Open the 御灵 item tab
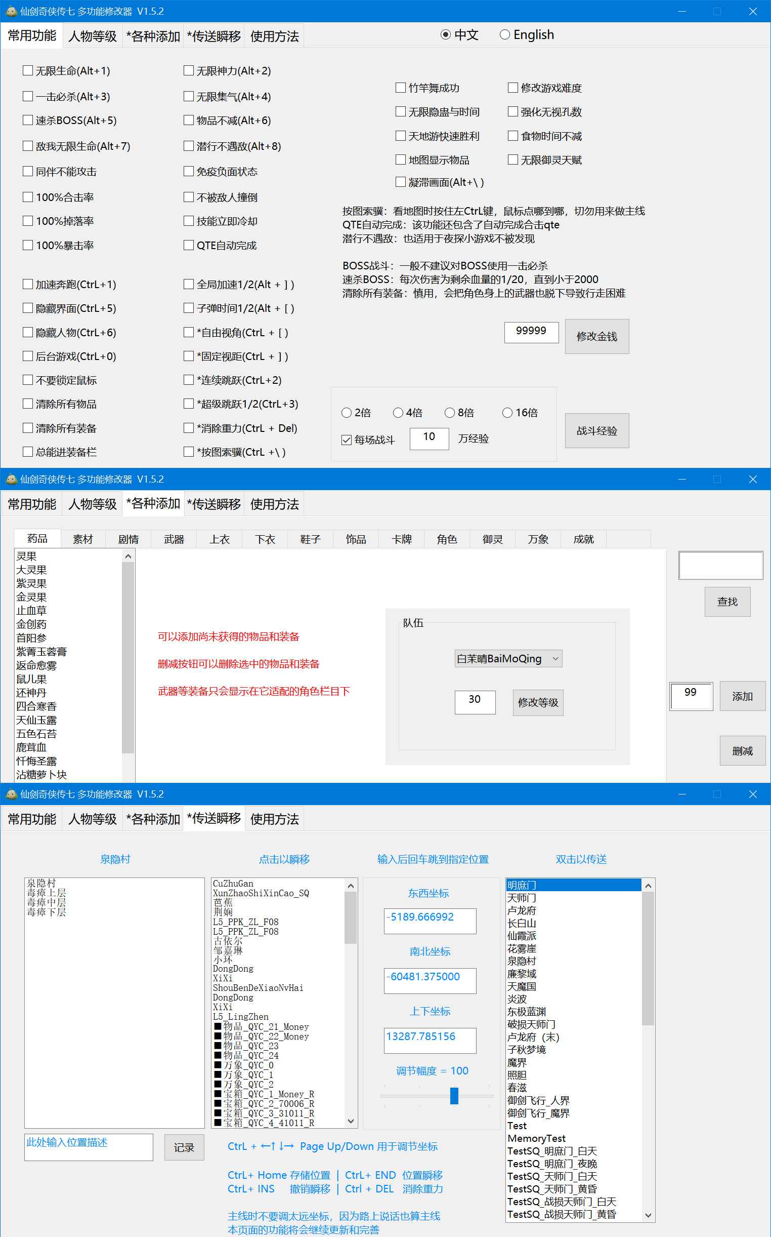 point(492,539)
